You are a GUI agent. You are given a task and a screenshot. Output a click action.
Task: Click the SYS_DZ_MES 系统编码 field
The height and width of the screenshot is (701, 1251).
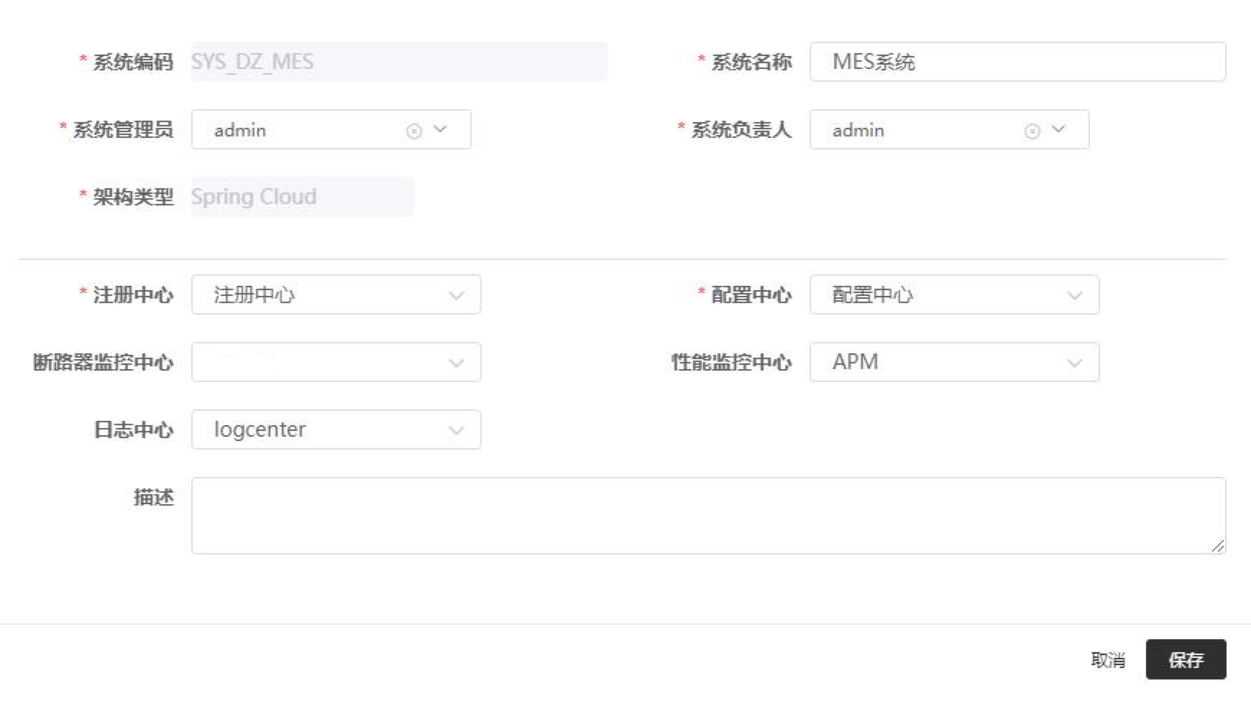[399, 62]
